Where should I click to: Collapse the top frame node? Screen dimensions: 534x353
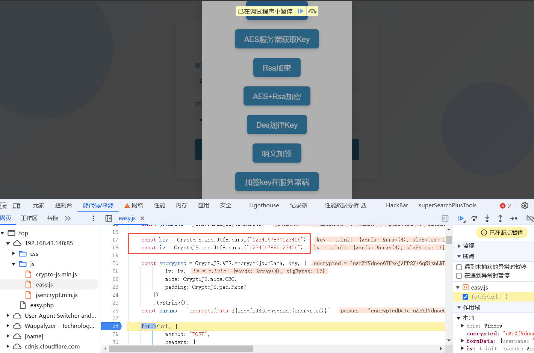pos(3,233)
